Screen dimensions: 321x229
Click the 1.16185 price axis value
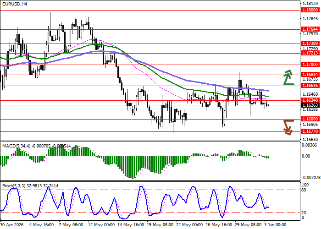tap(310, 109)
